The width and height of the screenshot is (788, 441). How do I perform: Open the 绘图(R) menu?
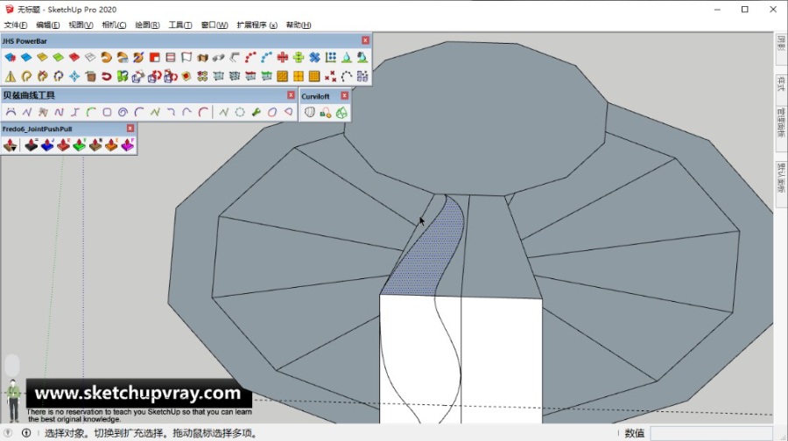147,24
